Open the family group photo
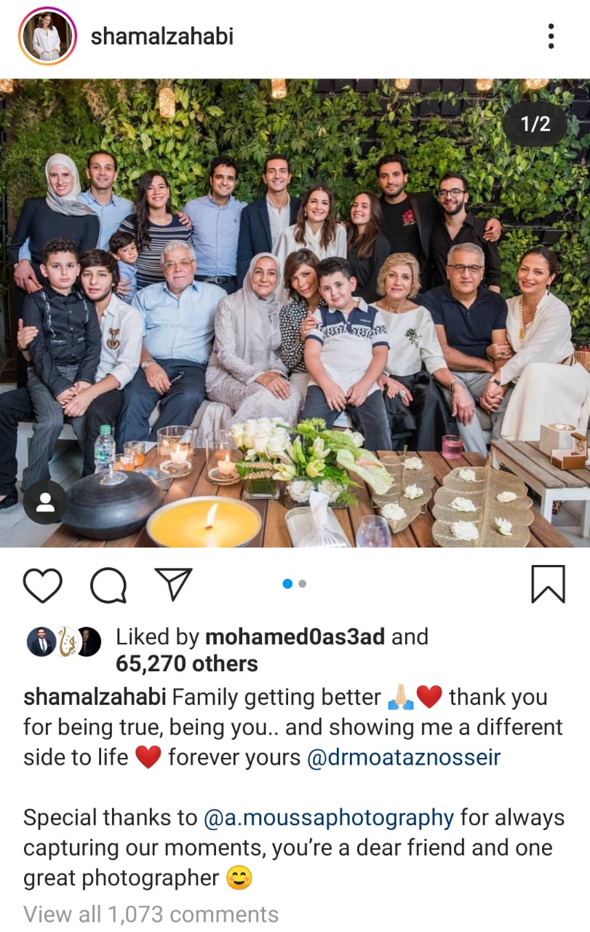The image size is (590, 932). (295, 313)
